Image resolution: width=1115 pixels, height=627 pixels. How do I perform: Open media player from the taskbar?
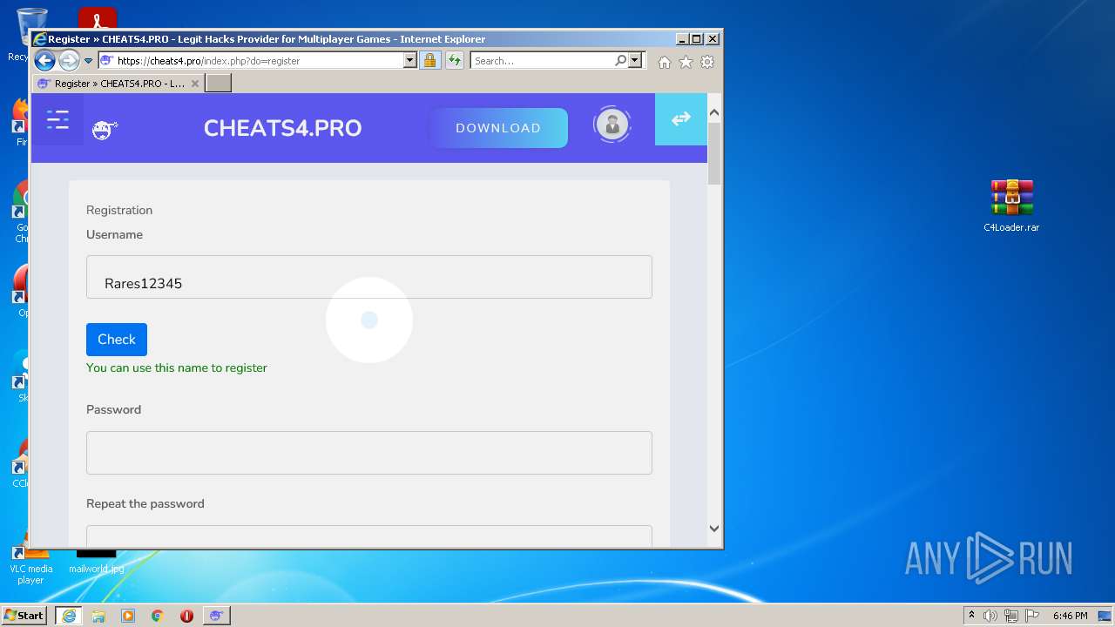click(x=128, y=616)
